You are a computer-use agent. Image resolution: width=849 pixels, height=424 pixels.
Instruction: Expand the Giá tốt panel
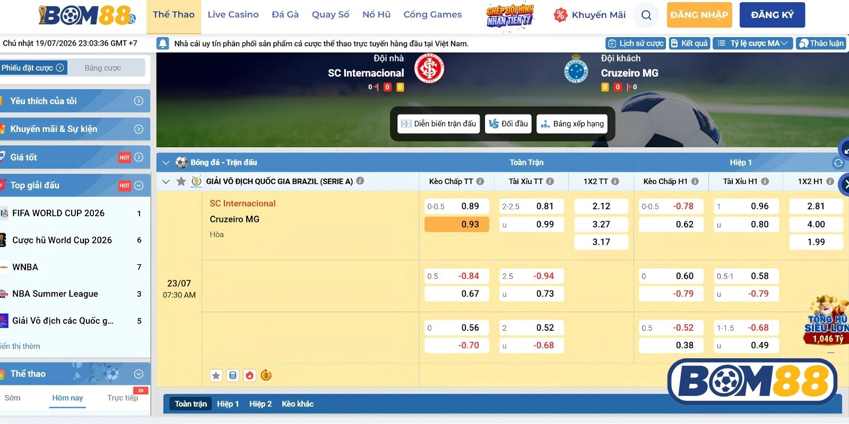coord(138,157)
